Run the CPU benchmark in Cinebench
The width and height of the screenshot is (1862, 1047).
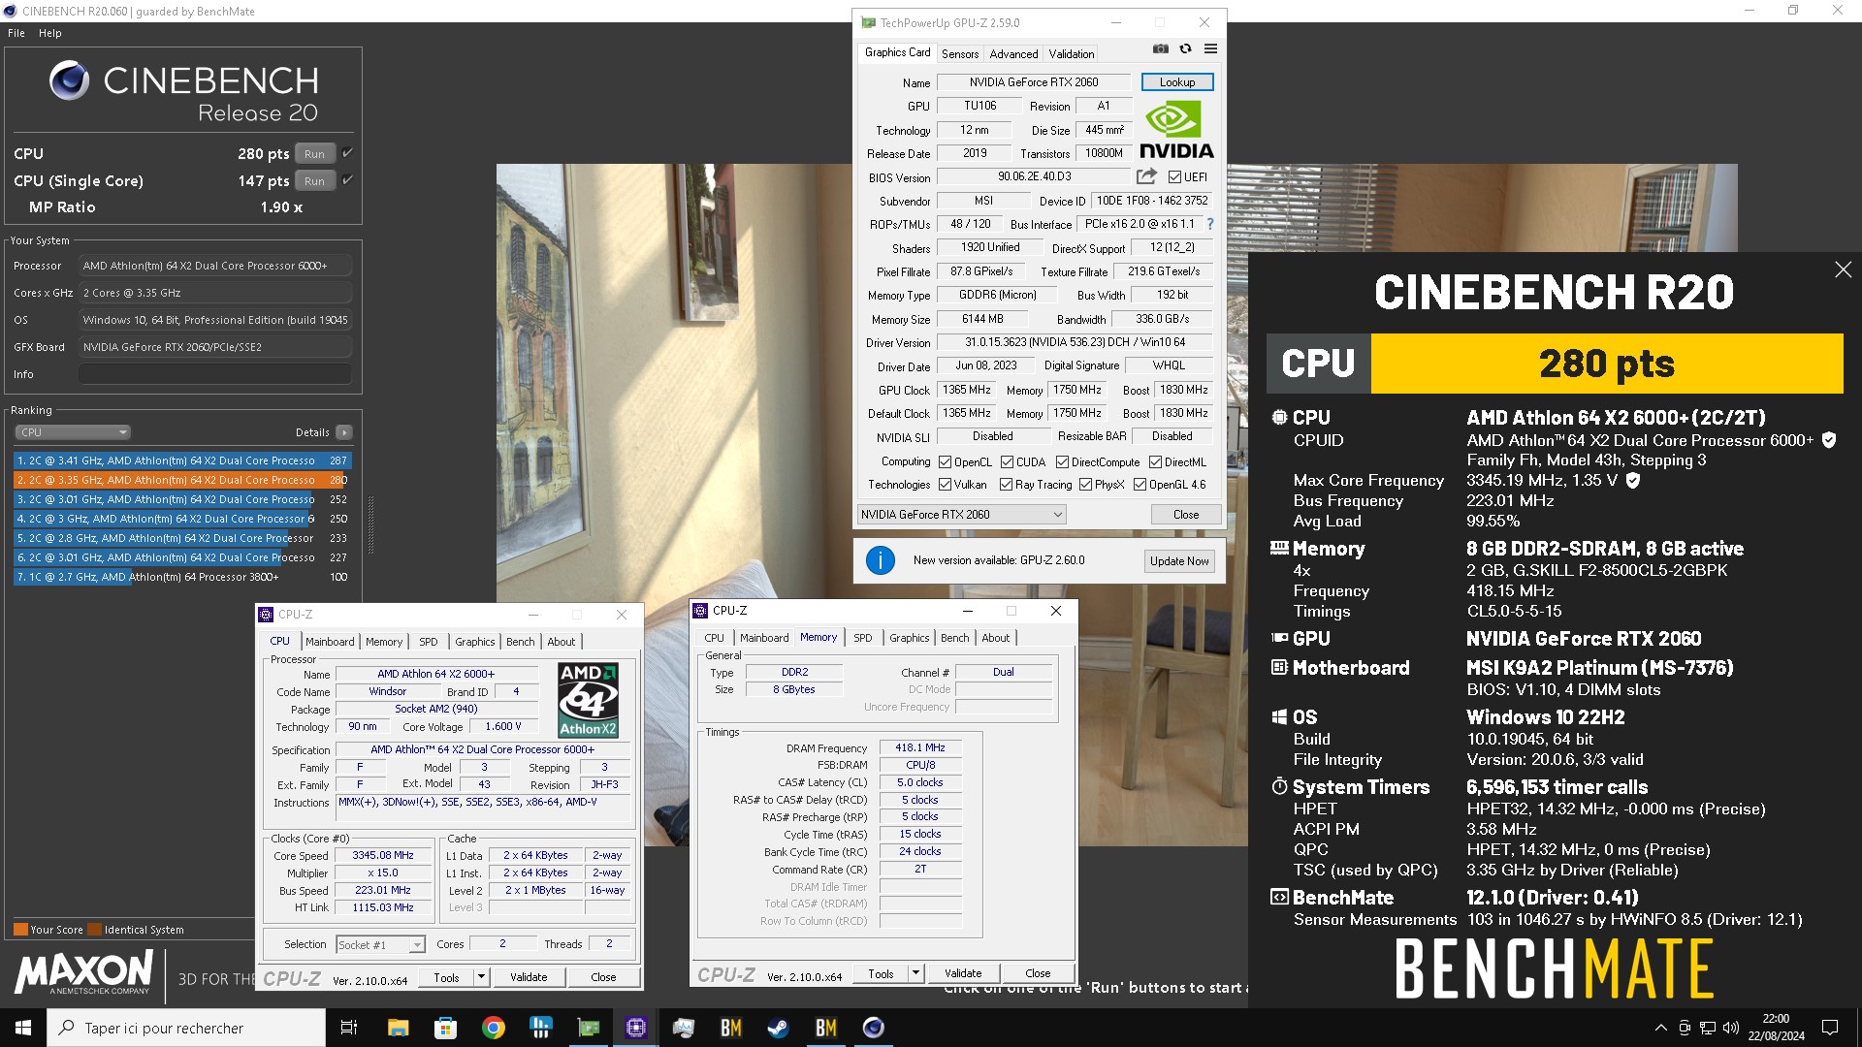point(315,153)
